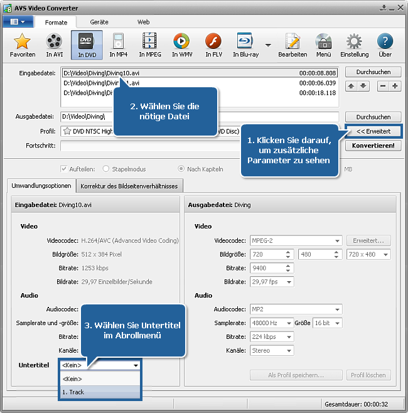
Task: Click the Profil löschen button
Action: tap(368, 375)
